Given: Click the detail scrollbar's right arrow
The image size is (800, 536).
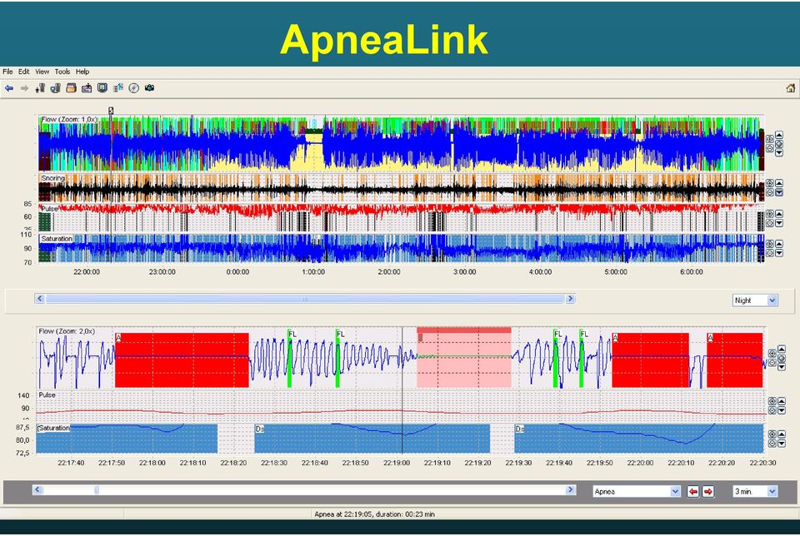Looking at the screenshot, I should (570, 489).
